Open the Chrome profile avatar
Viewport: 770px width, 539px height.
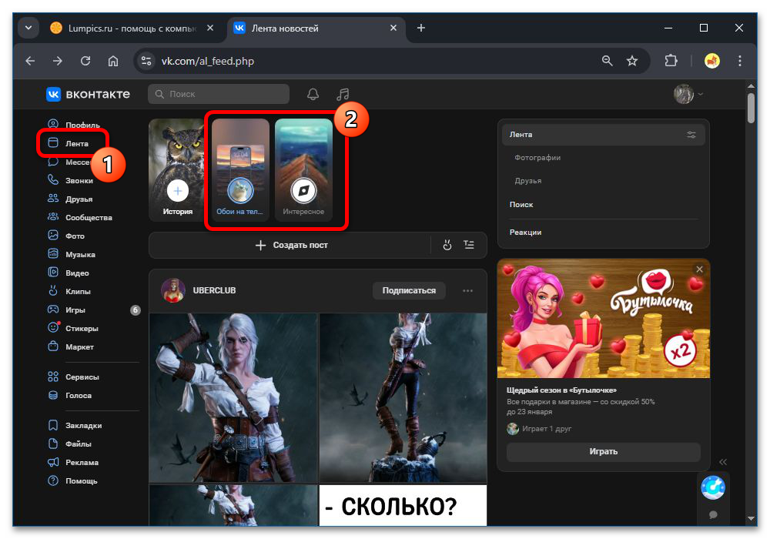point(711,61)
